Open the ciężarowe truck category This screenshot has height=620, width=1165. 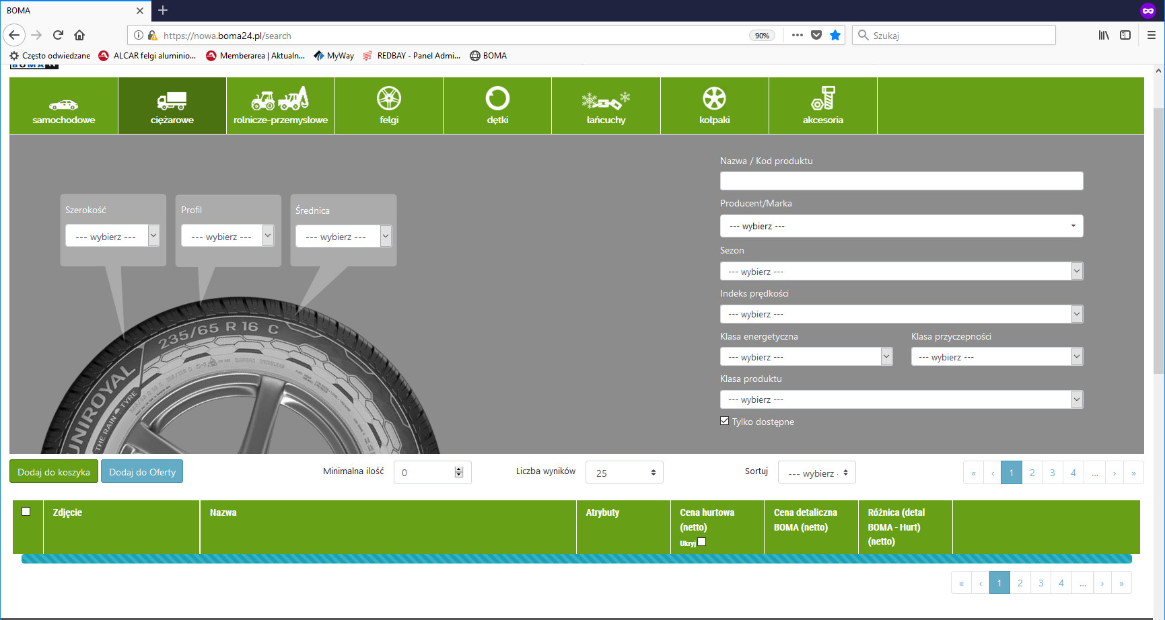[172, 106]
